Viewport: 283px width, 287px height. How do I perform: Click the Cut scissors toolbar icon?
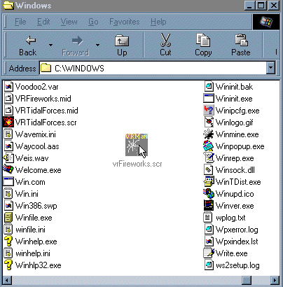(165, 40)
